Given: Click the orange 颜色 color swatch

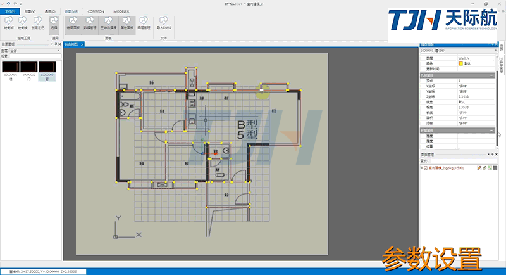Looking at the screenshot, I should (x=460, y=63).
